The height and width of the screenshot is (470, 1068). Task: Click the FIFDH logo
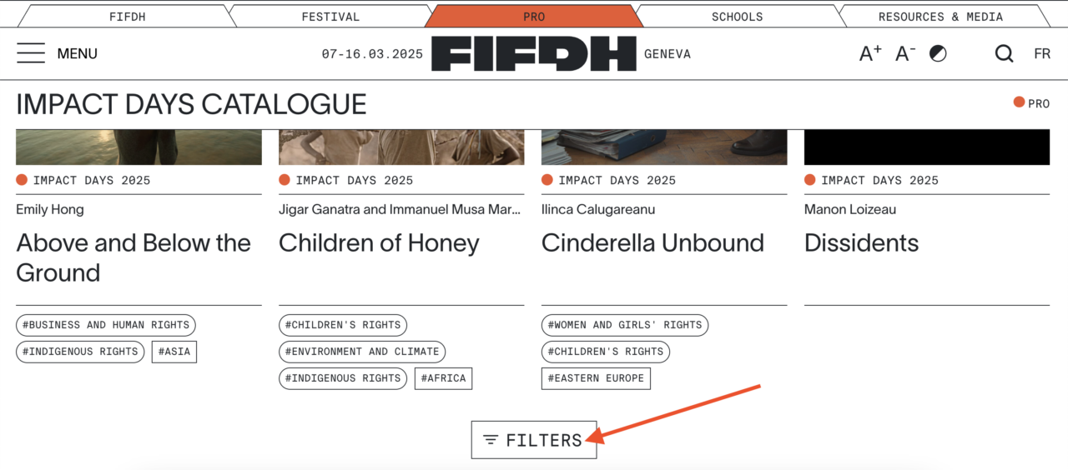[x=534, y=53]
